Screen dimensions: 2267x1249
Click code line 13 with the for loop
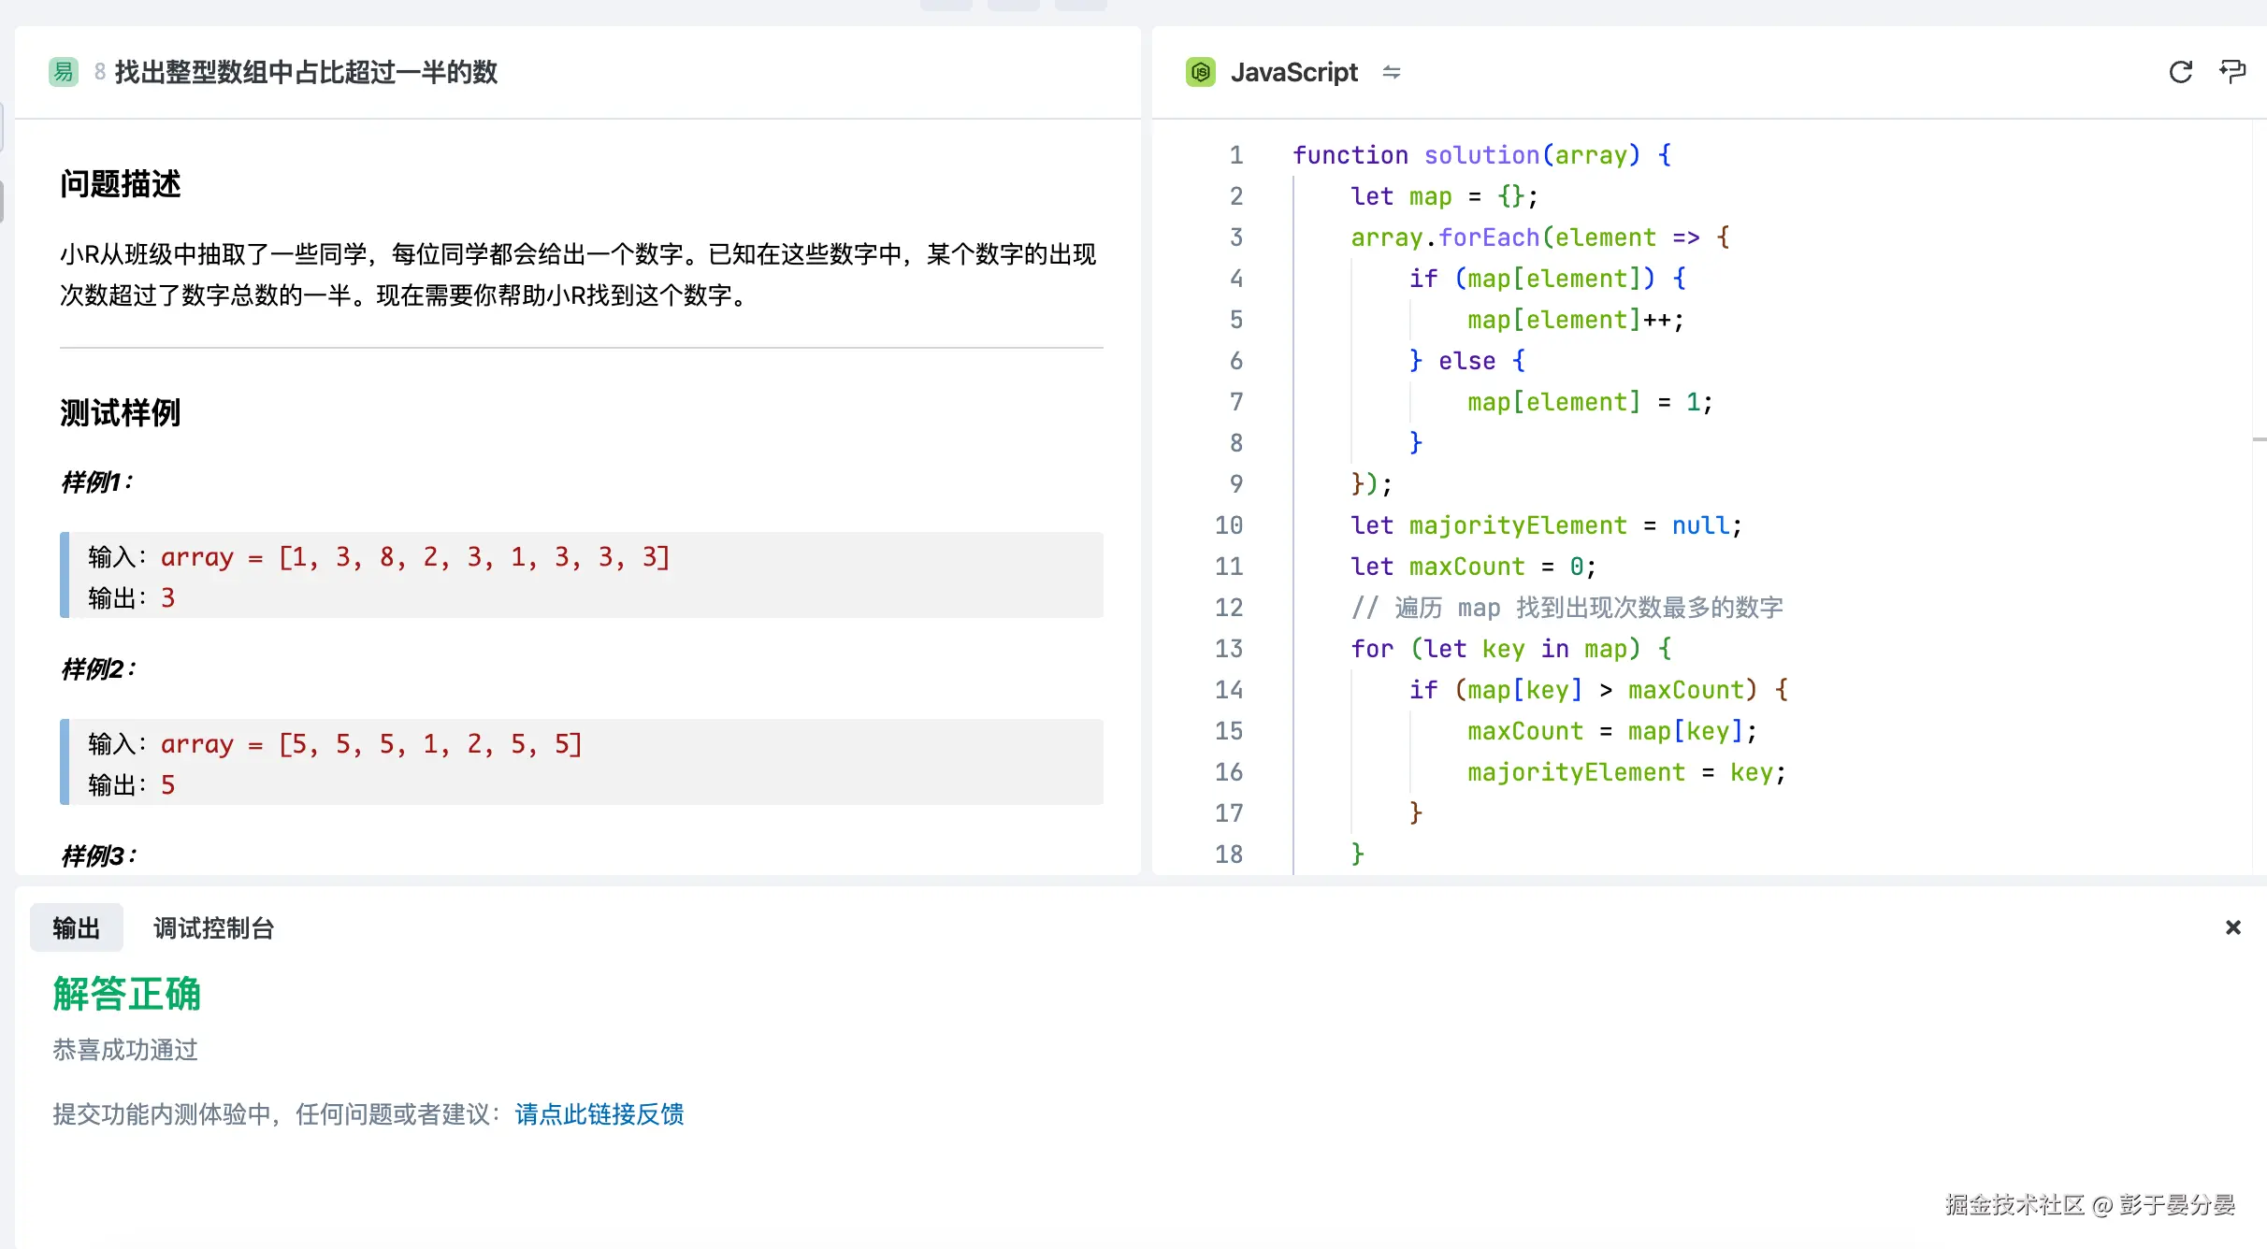pos(1509,648)
